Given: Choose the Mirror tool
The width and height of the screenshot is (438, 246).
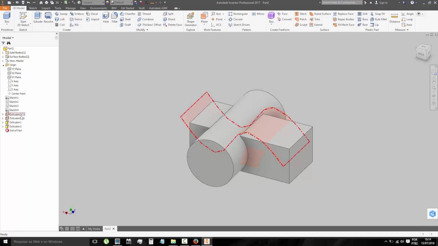Looking at the screenshot, I should coord(258,14).
